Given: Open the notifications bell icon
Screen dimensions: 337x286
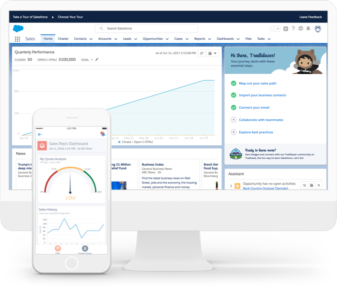Looking at the screenshot, I should coord(308,28).
